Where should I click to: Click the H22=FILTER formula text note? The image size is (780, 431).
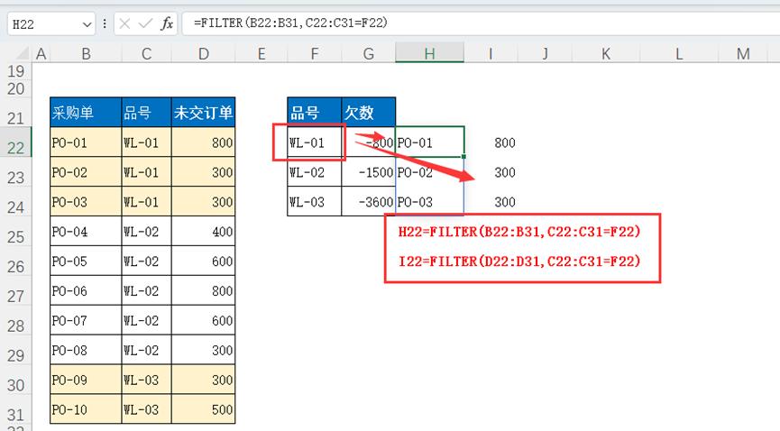pyautogui.click(x=519, y=232)
